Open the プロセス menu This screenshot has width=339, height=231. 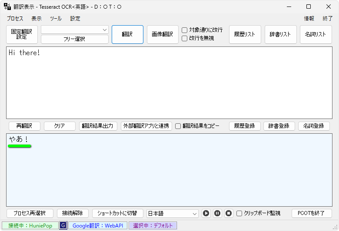click(x=15, y=19)
